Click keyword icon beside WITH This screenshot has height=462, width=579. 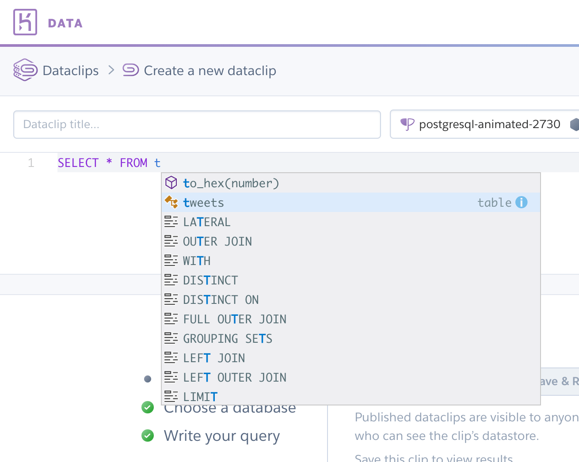[171, 261]
